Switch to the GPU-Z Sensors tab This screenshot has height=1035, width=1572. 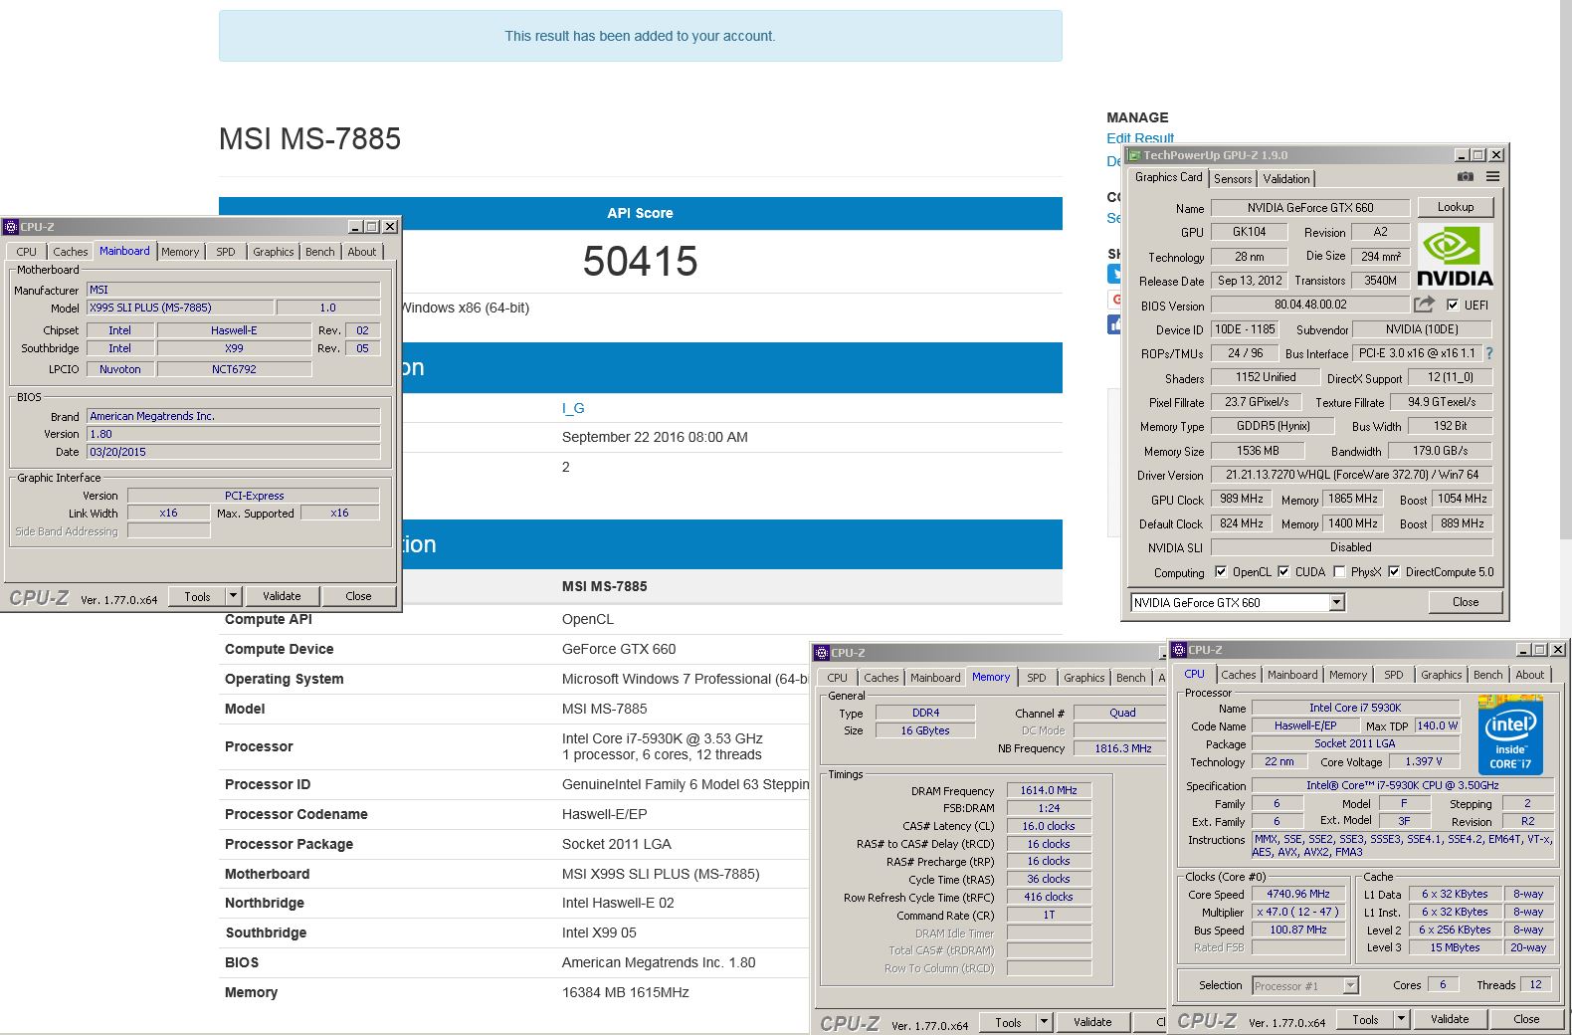[x=1233, y=179]
